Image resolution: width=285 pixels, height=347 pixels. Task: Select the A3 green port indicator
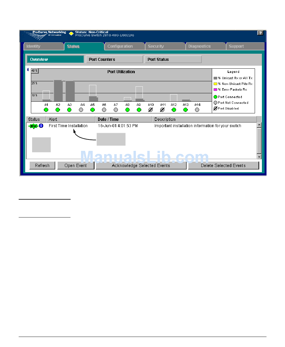click(x=69, y=110)
